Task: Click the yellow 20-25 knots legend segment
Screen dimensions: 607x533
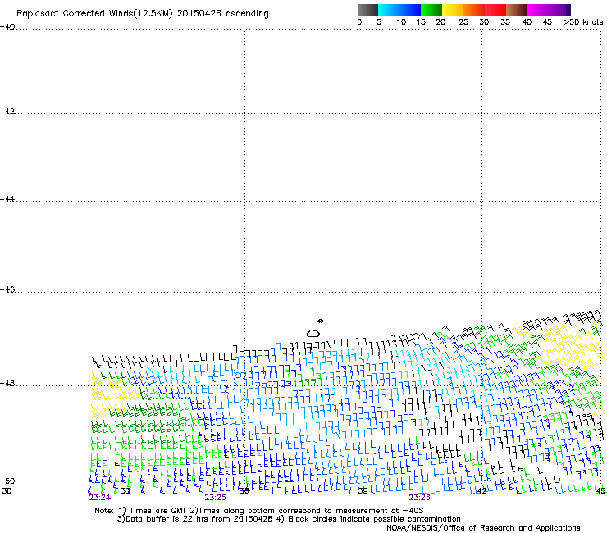Action: [453, 10]
